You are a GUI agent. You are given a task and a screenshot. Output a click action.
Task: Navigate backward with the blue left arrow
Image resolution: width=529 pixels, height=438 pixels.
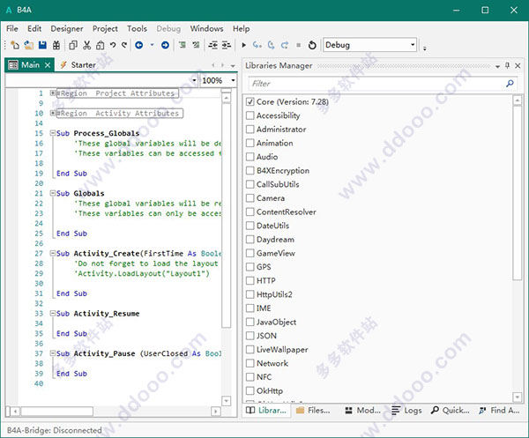[x=139, y=45]
